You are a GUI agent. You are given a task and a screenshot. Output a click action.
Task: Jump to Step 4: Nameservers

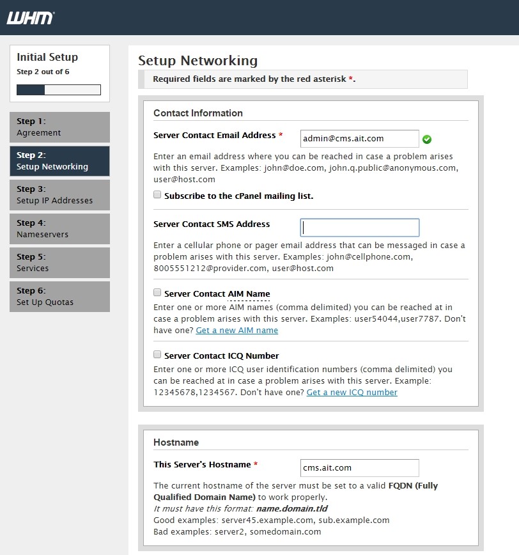[59, 229]
